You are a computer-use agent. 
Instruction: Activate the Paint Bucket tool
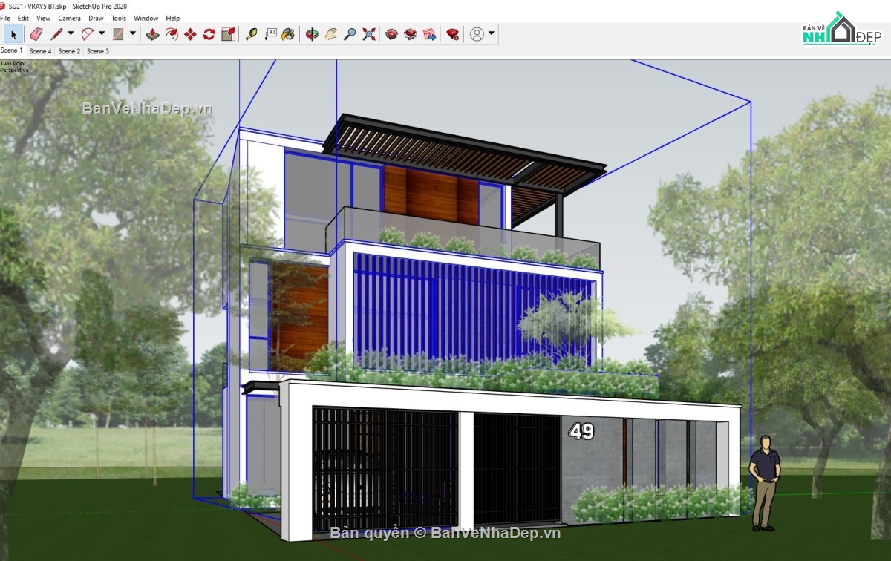click(288, 33)
